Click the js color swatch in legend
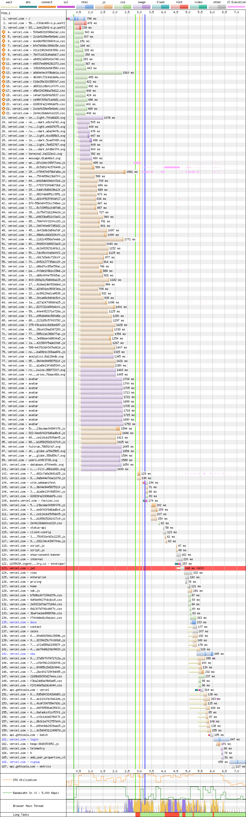 (103, 7)
